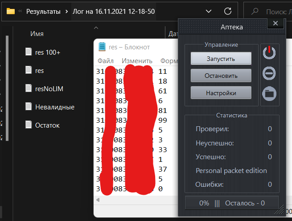Click the Запустить button
The height and width of the screenshot is (221, 292).
tap(221, 59)
